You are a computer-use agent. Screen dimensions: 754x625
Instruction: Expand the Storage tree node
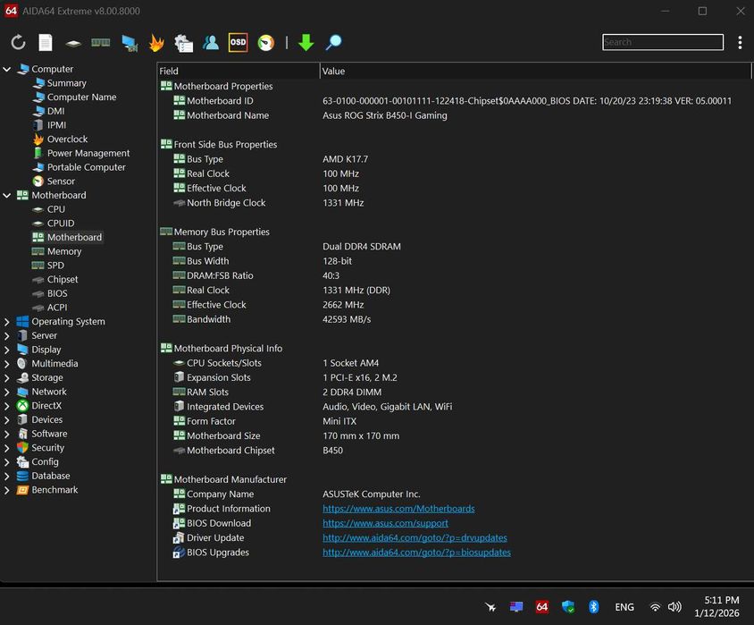(7, 377)
